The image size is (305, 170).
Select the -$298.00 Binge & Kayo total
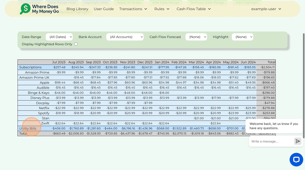click(x=268, y=93)
